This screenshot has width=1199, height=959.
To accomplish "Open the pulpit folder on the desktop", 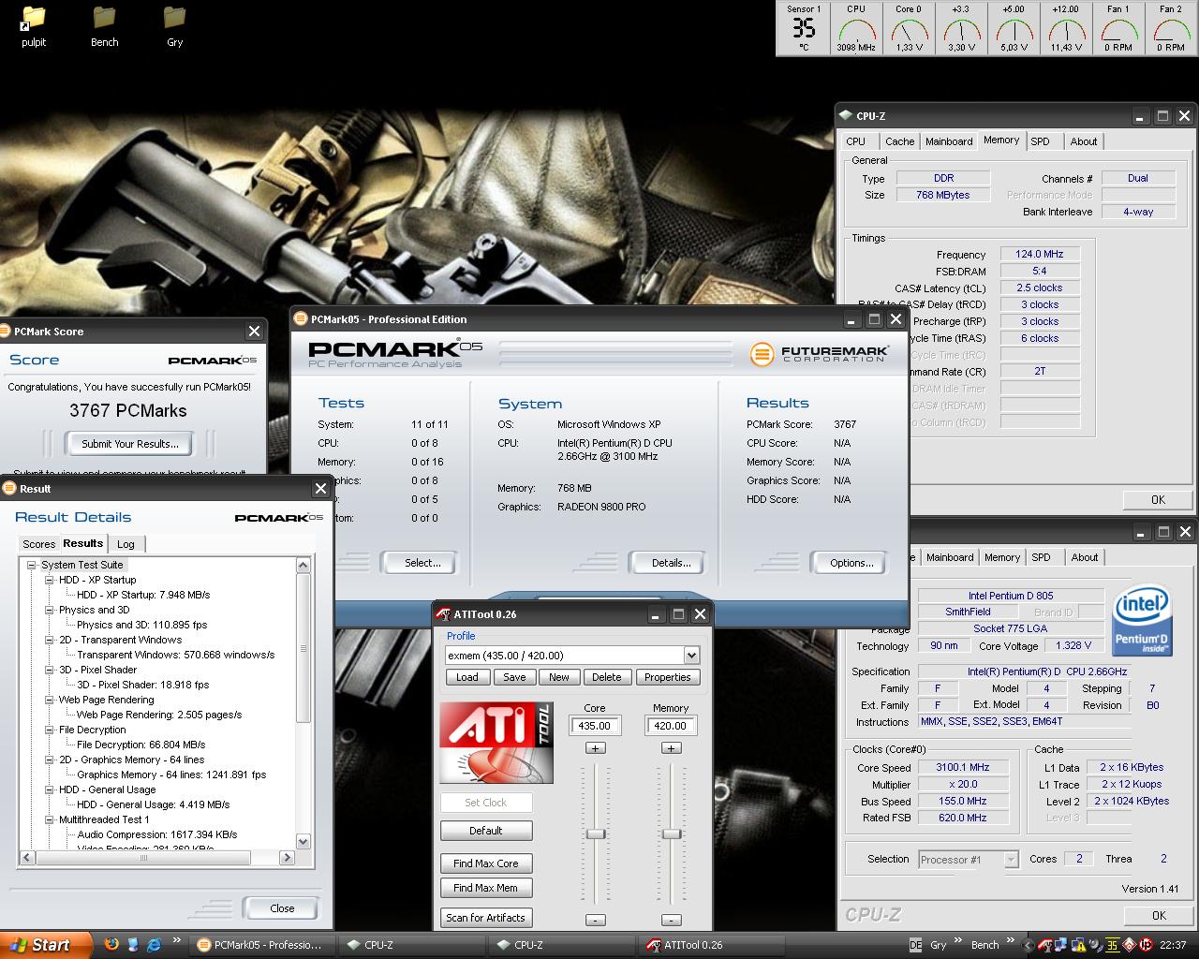I will click(34, 25).
